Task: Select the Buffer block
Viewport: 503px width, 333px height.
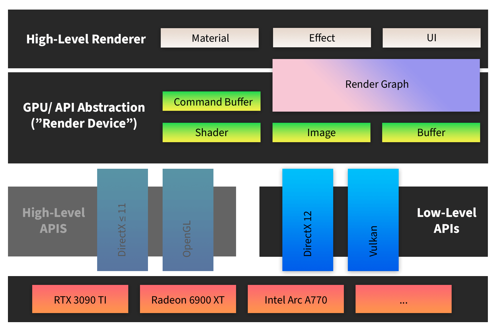Action: click(431, 132)
